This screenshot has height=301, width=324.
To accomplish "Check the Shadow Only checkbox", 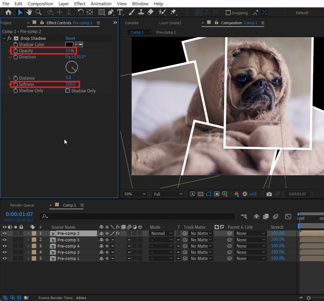I will point(67,91).
